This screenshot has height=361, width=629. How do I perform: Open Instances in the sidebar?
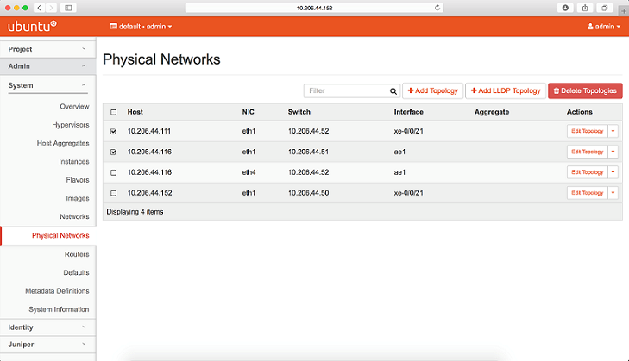point(74,161)
